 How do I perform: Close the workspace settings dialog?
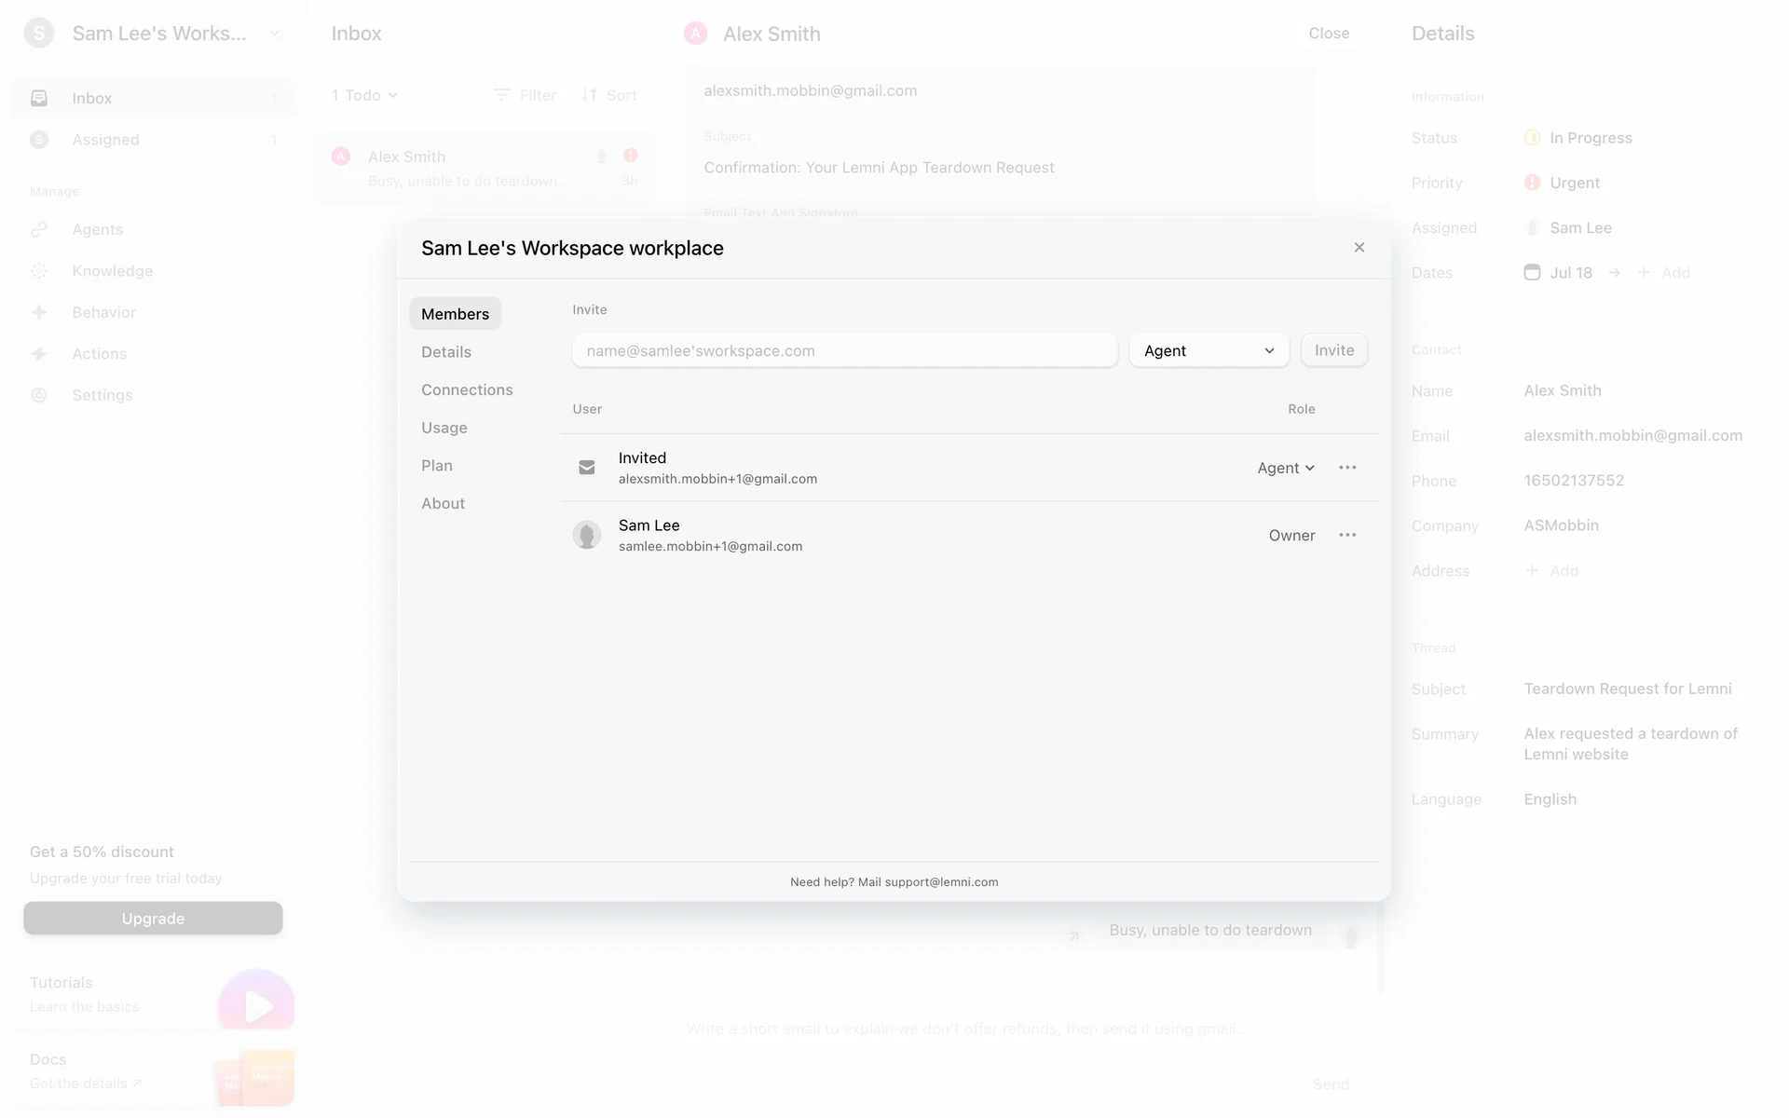pyautogui.click(x=1359, y=248)
